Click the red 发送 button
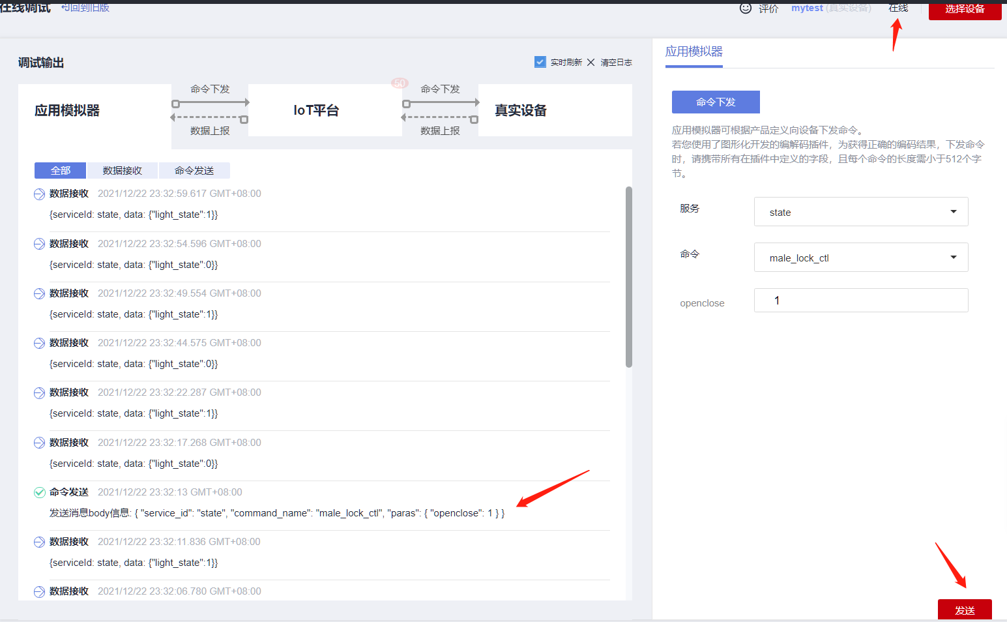The width and height of the screenshot is (1007, 622). tap(965, 610)
